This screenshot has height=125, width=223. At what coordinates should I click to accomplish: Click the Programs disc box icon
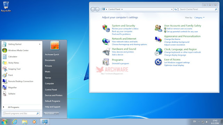[106, 62]
